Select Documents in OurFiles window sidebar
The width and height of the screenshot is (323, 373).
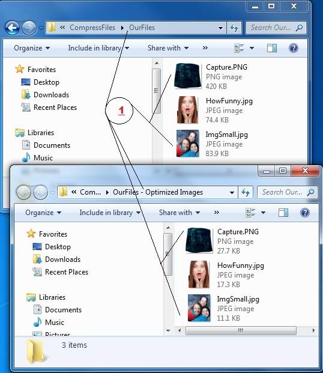pos(46,145)
